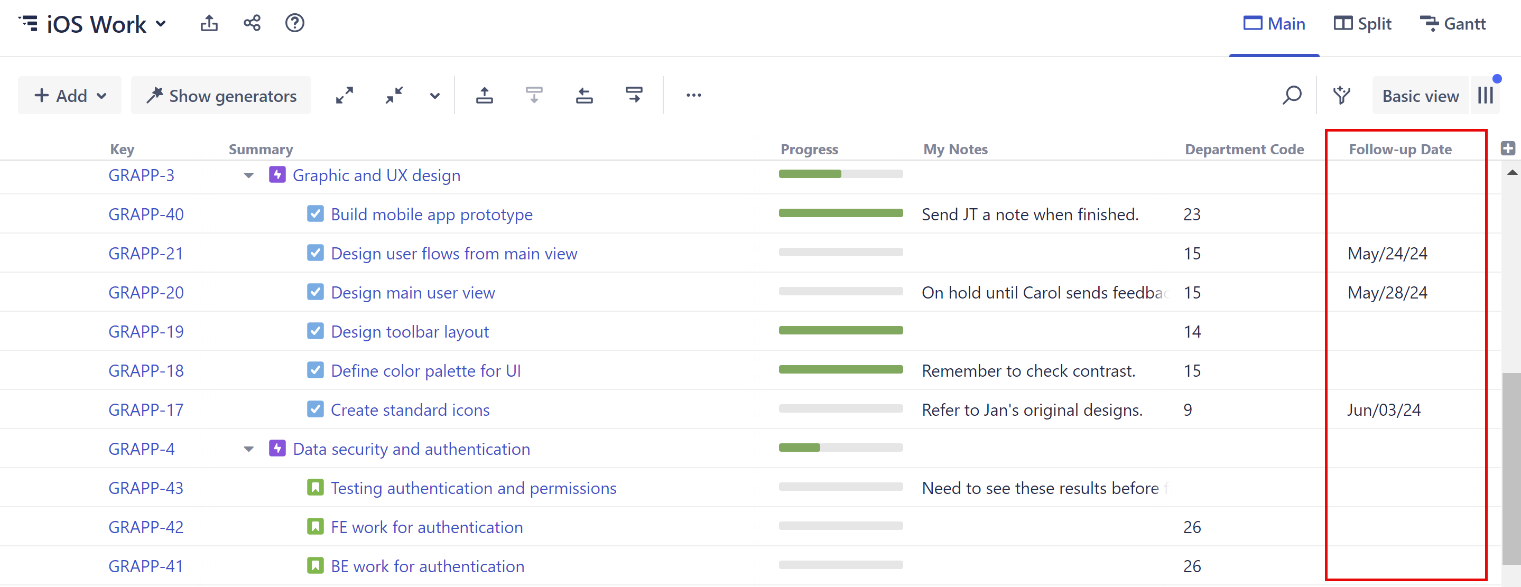1521x587 pixels.
Task: Click the task checkbox icon for Design toolbar layout
Action: click(316, 331)
